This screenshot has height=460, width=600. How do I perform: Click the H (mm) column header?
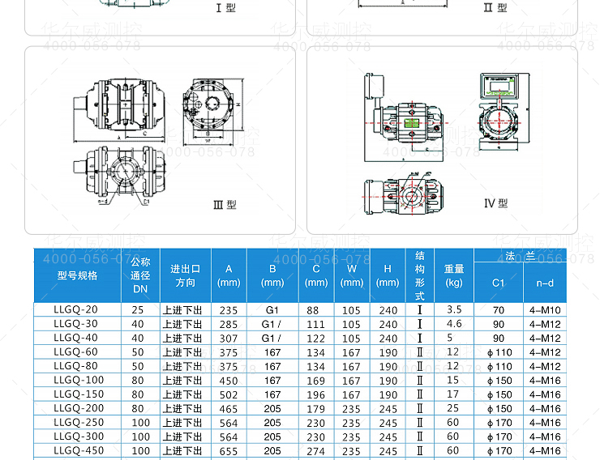point(388,275)
